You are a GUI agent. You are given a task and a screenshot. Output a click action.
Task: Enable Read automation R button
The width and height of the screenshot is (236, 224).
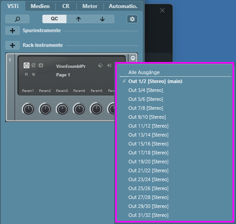26,75
